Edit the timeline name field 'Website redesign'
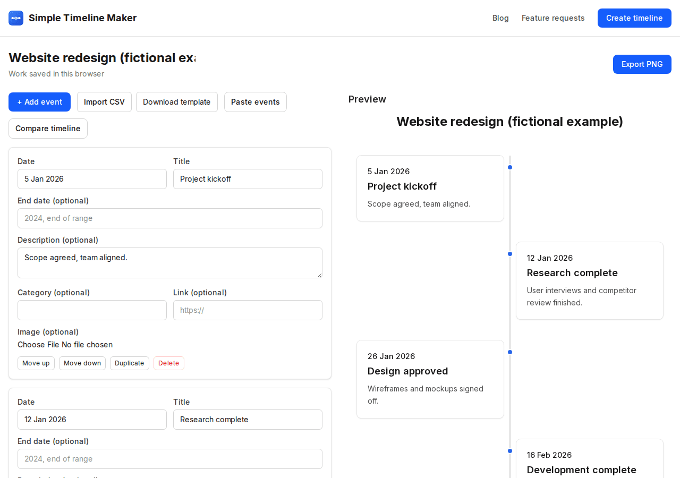The image size is (680, 478). [102, 58]
